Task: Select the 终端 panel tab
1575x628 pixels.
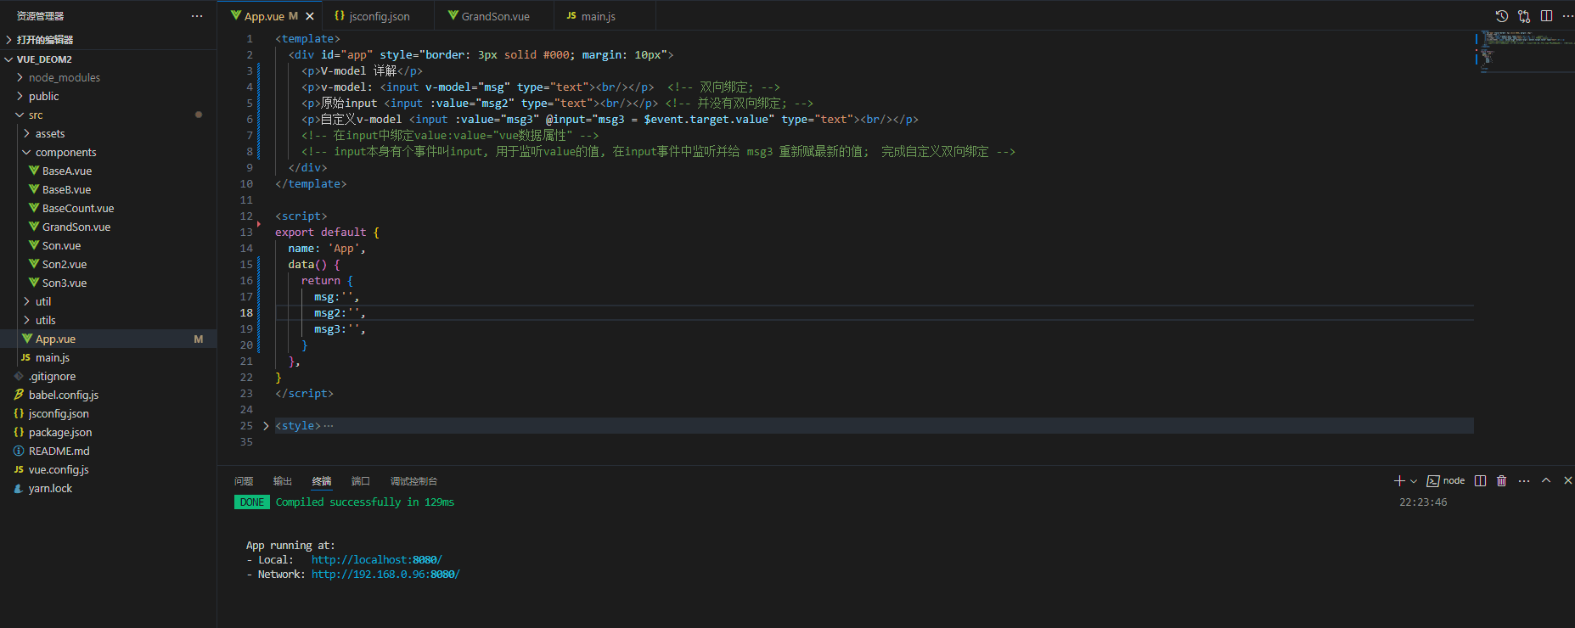Action: (322, 481)
